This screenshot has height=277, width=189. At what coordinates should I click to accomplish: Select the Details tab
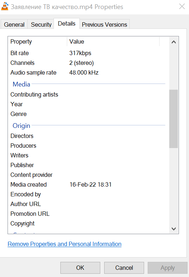point(66,23)
